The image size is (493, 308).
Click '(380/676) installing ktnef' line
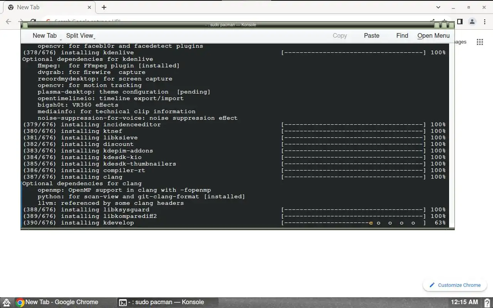click(x=72, y=131)
